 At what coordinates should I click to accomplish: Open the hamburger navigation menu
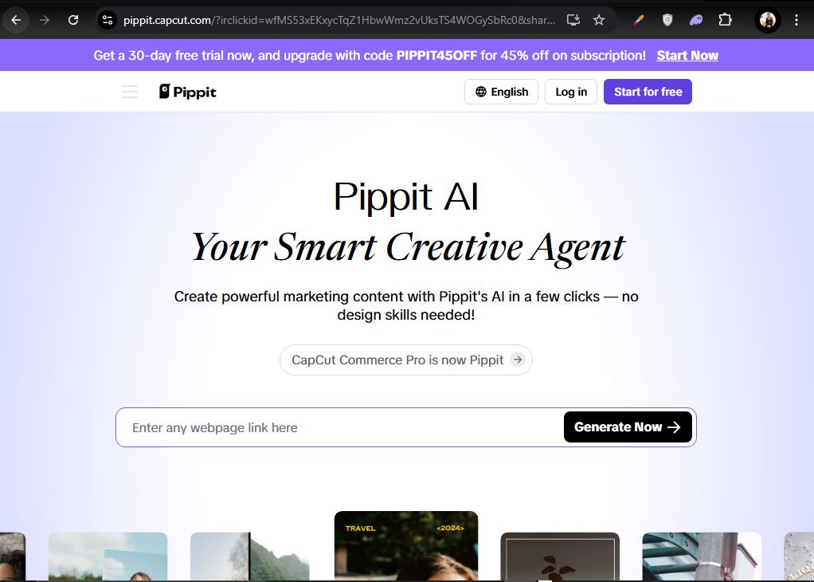tap(130, 92)
